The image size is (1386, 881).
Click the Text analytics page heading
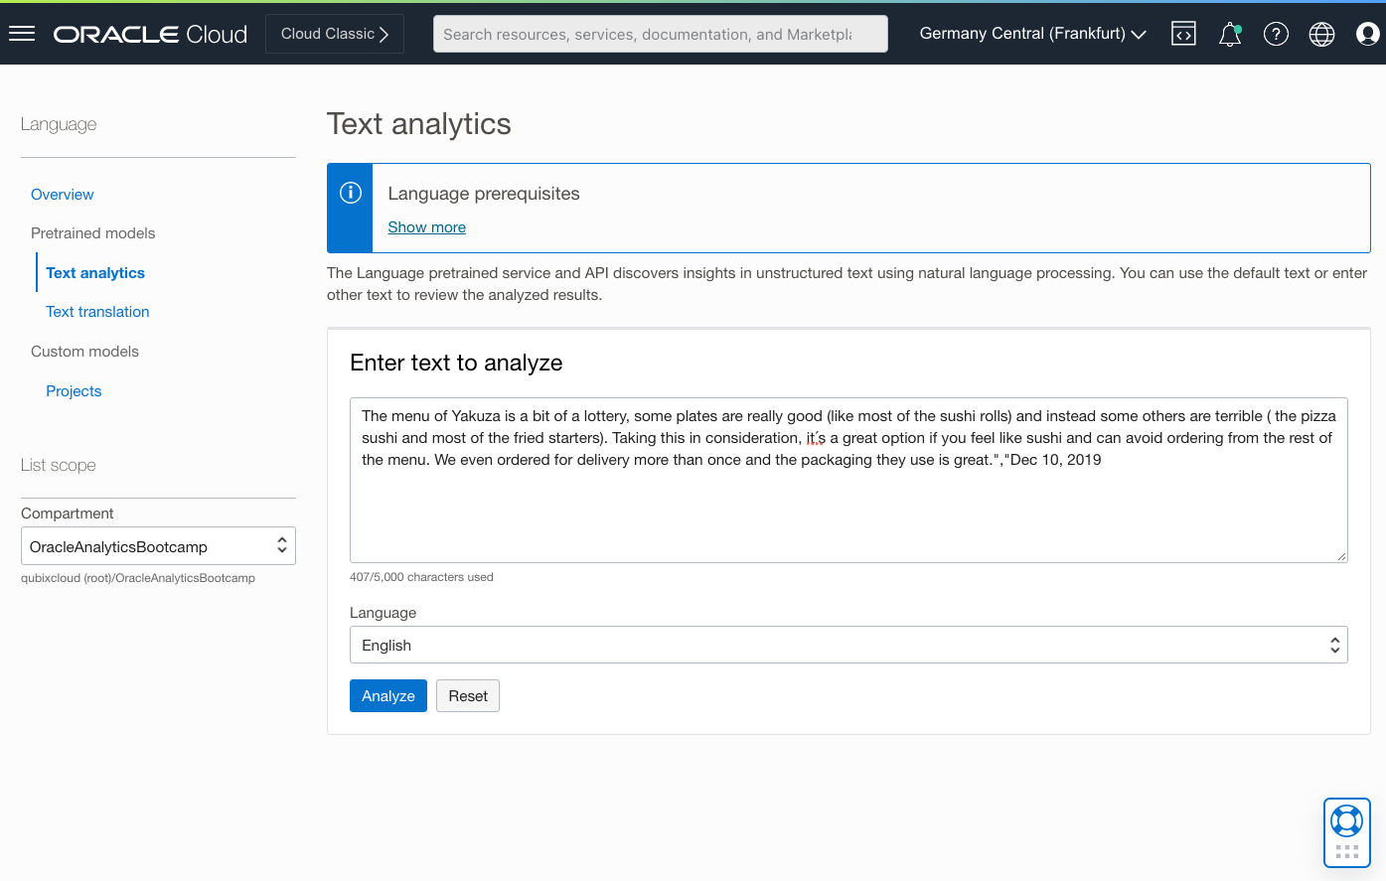(x=419, y=124)
